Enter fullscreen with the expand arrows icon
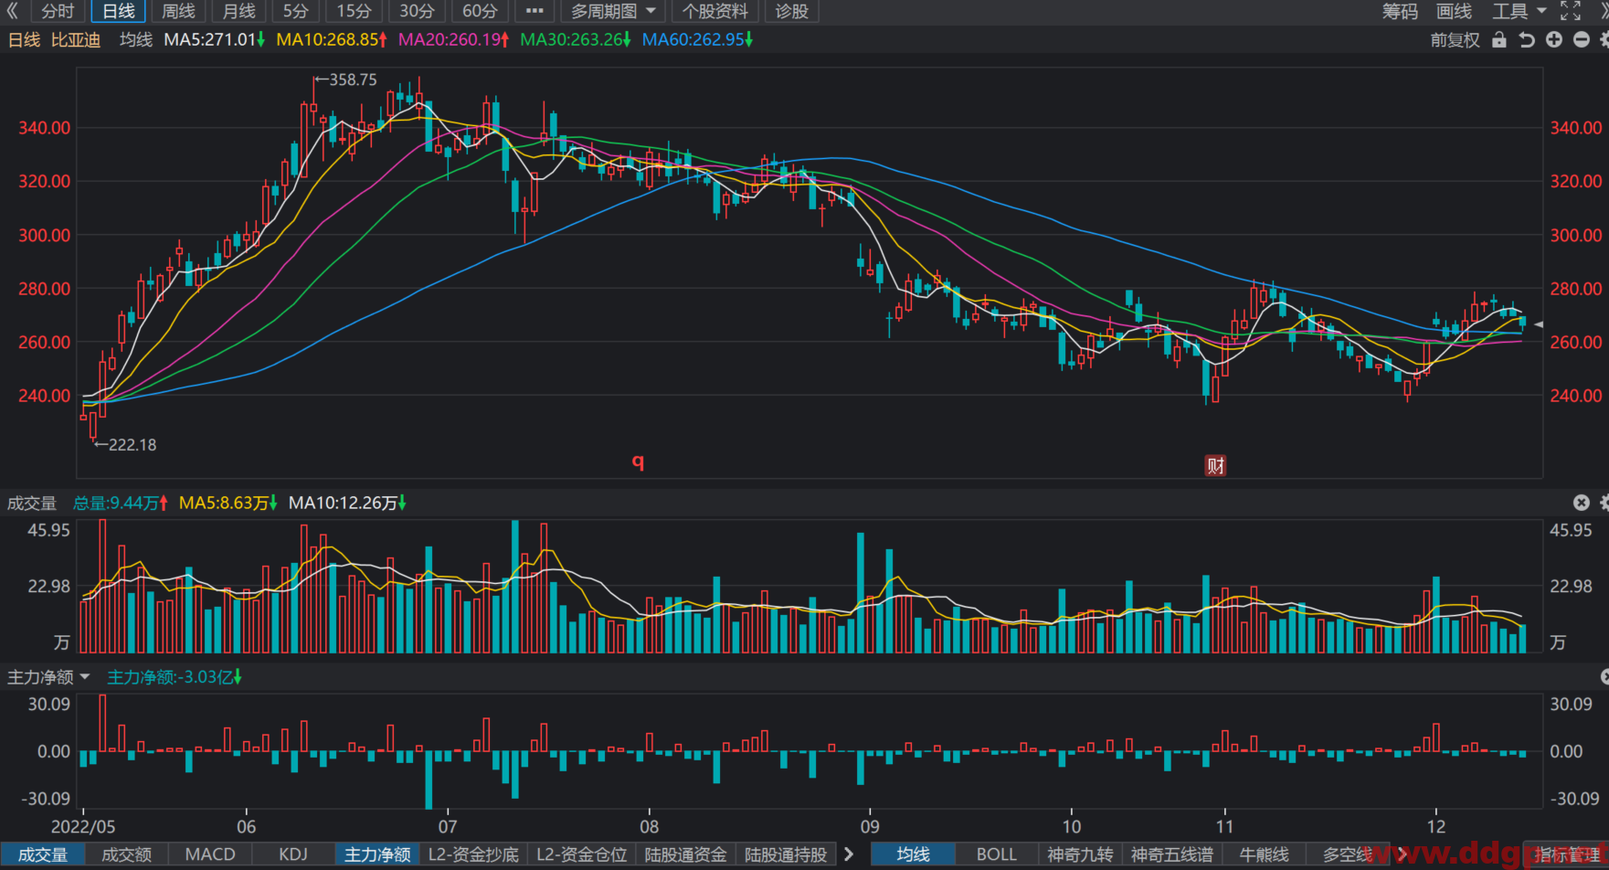Screen dimensions: 1609x870 [x=1571, y=11]
